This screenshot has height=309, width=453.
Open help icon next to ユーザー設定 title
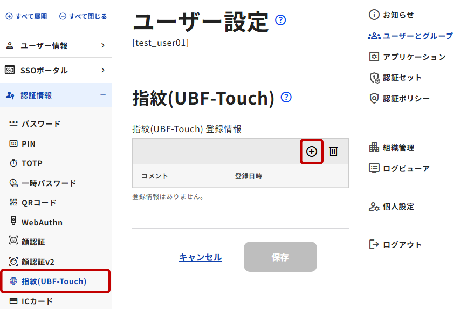[280, 20]
